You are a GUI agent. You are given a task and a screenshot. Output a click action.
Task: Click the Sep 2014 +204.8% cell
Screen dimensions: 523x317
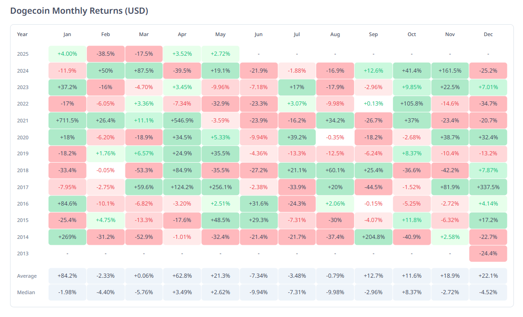(373, 237)
